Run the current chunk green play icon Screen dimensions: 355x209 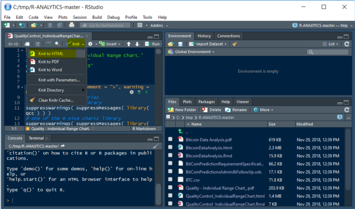click(x=147, y=92)
